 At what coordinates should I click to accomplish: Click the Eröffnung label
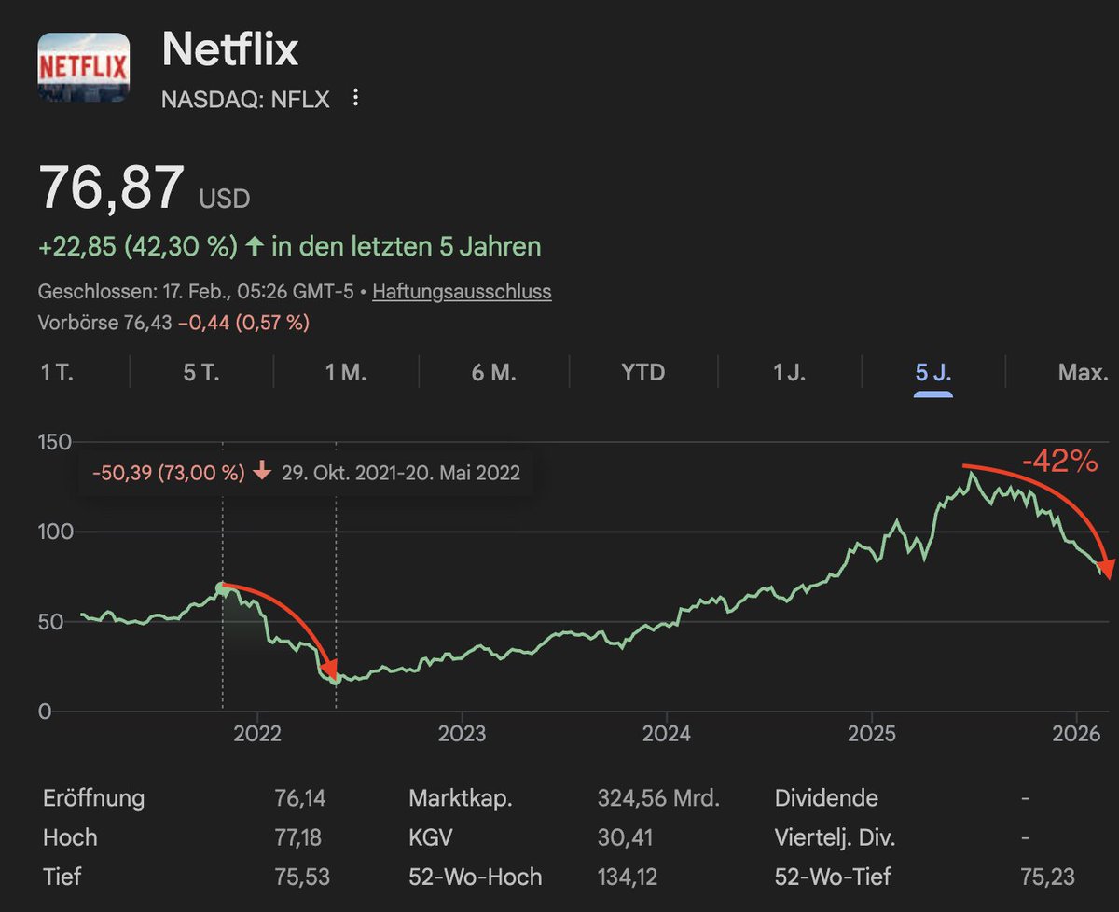click(x=94, y=798)
